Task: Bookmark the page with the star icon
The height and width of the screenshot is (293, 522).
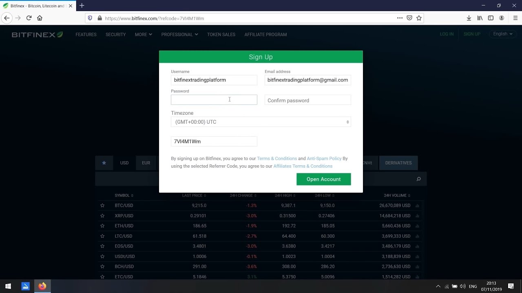Action: (x=419, y=18)
